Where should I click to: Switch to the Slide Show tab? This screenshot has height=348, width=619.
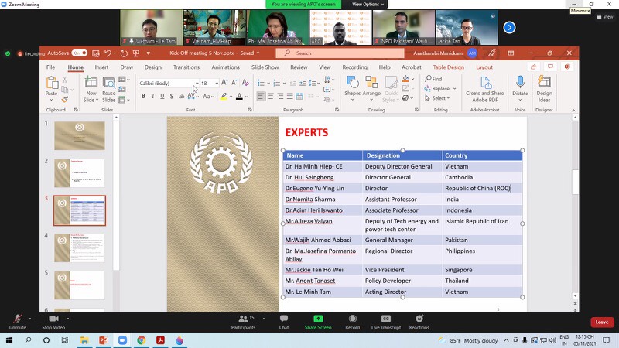click(265, 67)
